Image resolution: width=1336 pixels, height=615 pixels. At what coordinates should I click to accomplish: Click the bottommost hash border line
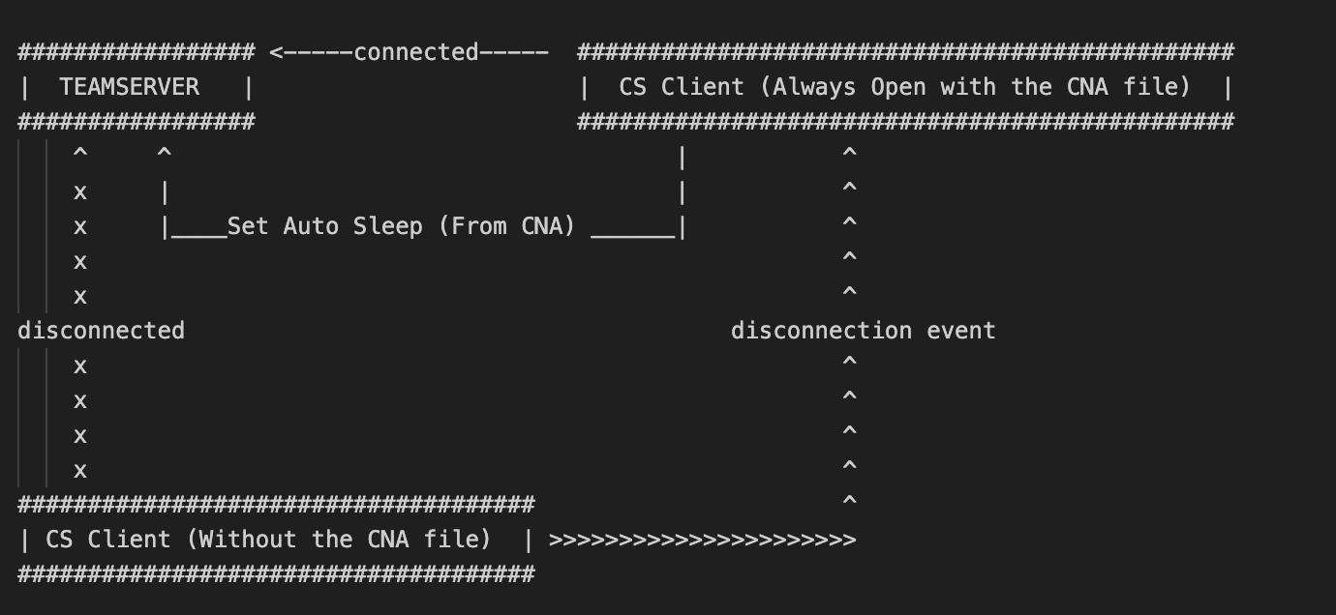tap(276, 574)
